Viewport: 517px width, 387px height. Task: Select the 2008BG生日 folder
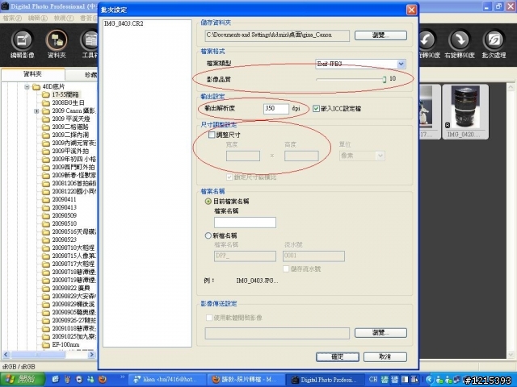pos(63,102)
